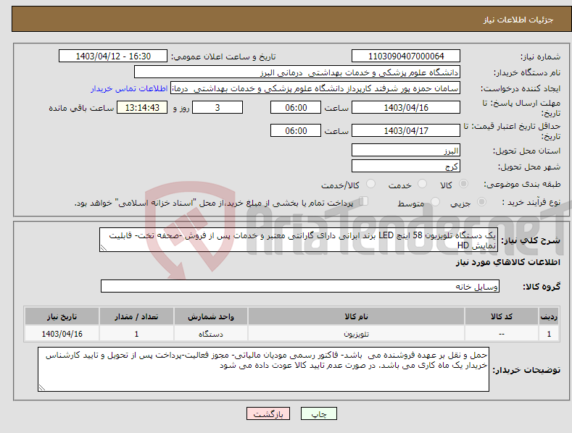This screenshot has height=433, width=572.
Task: Select the متوسط purchase type radio
Action: click(435, 201)
